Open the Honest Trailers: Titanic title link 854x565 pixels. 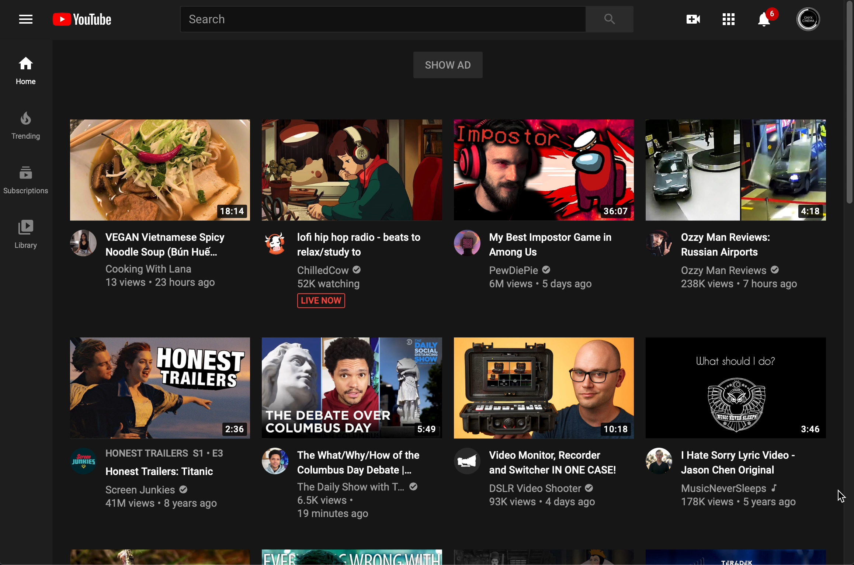[x=159, y=471]
